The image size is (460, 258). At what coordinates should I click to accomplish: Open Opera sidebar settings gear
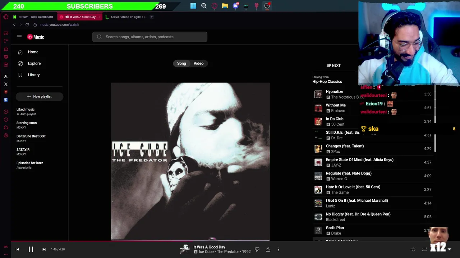[6, 135]
